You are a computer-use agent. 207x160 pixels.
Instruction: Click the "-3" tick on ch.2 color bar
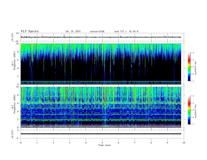point(193,96)
